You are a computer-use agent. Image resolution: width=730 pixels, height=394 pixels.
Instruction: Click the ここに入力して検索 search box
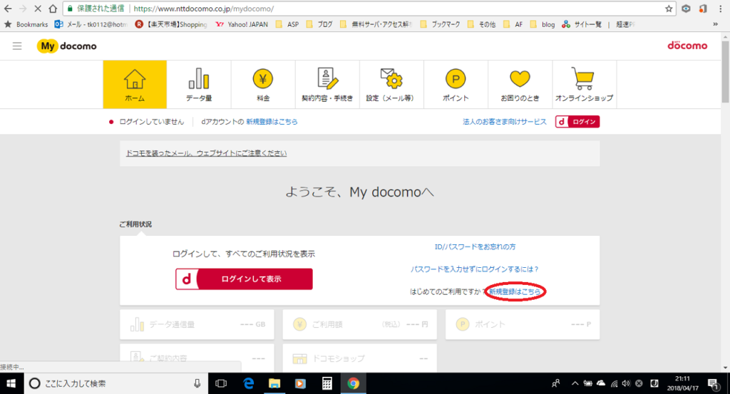[116, 383]
